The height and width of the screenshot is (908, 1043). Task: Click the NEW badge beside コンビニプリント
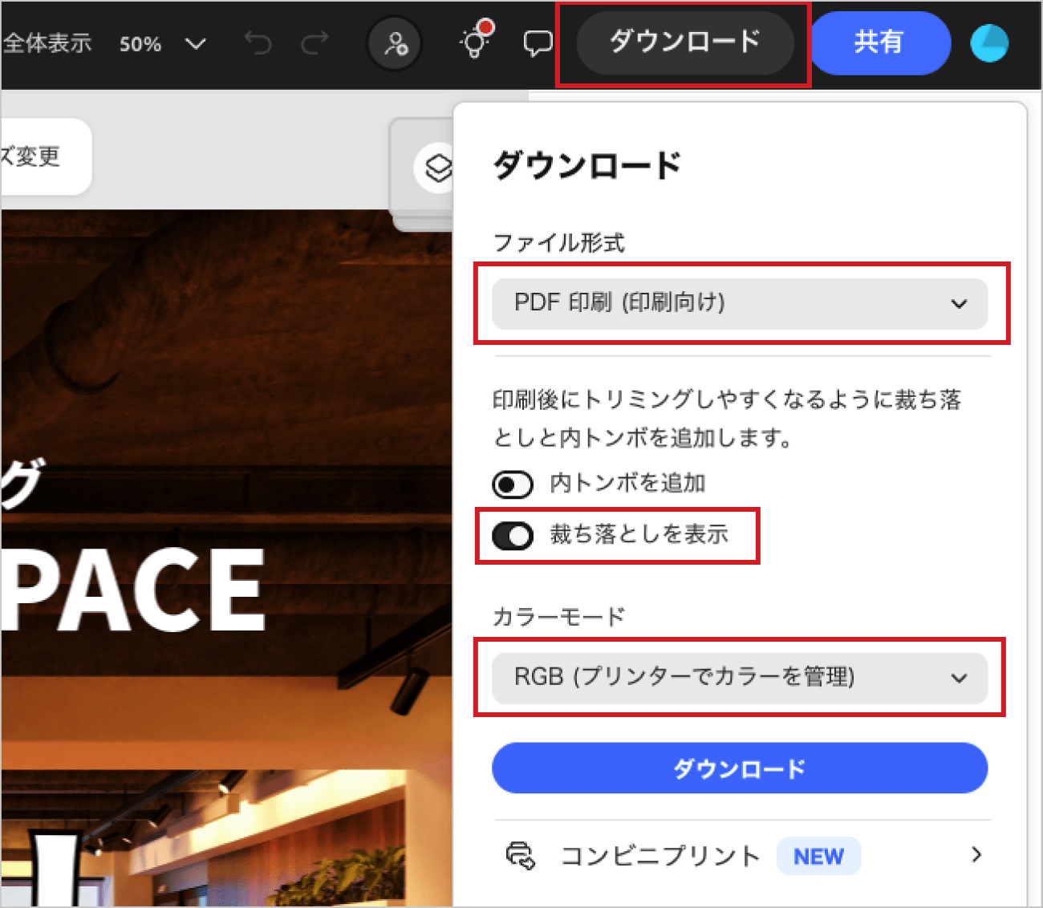818,856
